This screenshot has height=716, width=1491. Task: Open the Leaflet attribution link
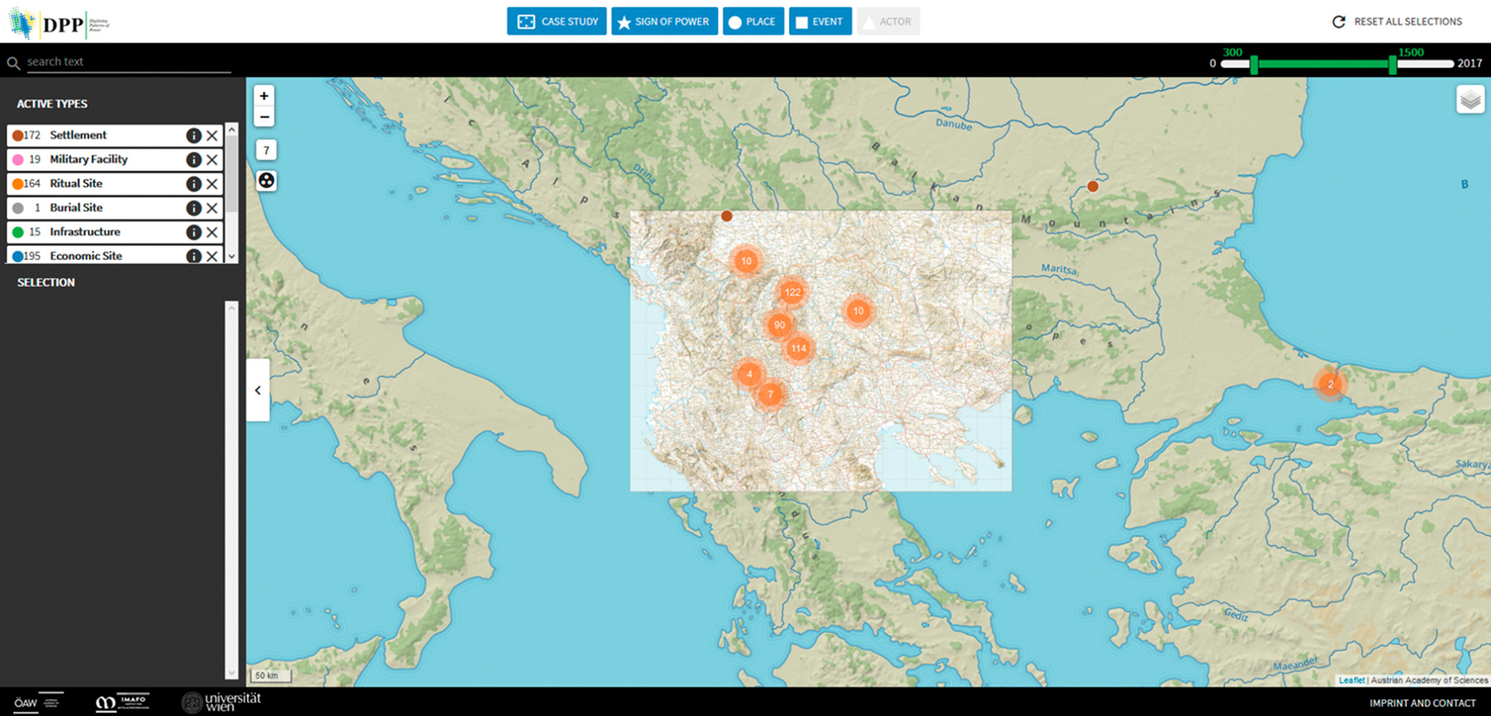click(x=1351, y=680)
